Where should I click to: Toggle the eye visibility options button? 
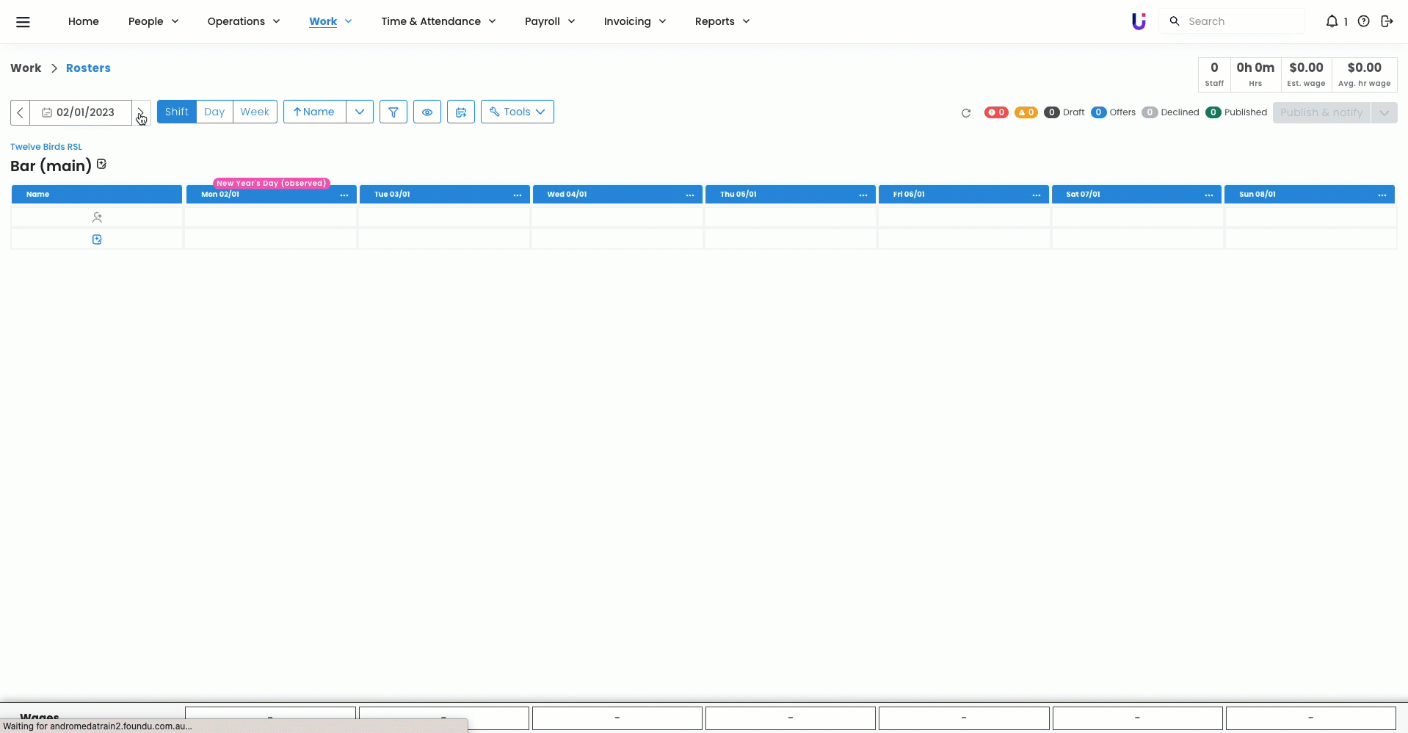point(427,112)
